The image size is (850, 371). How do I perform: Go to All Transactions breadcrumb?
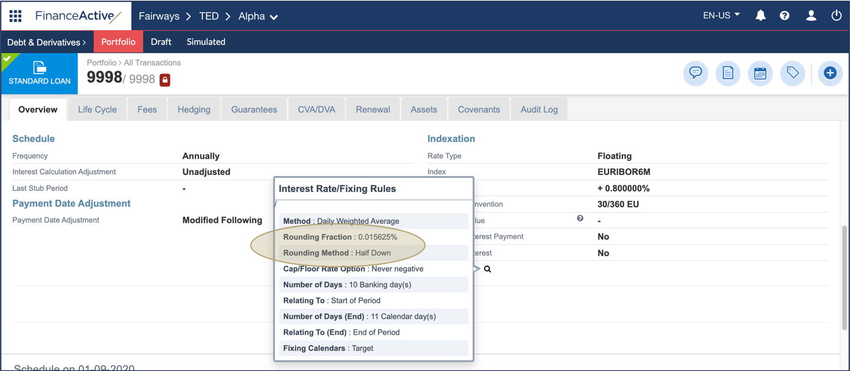[152, 62]
